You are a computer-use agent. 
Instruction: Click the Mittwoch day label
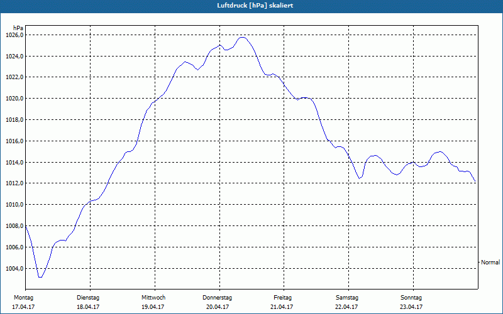pyautogui.click(x=153, y=298)
